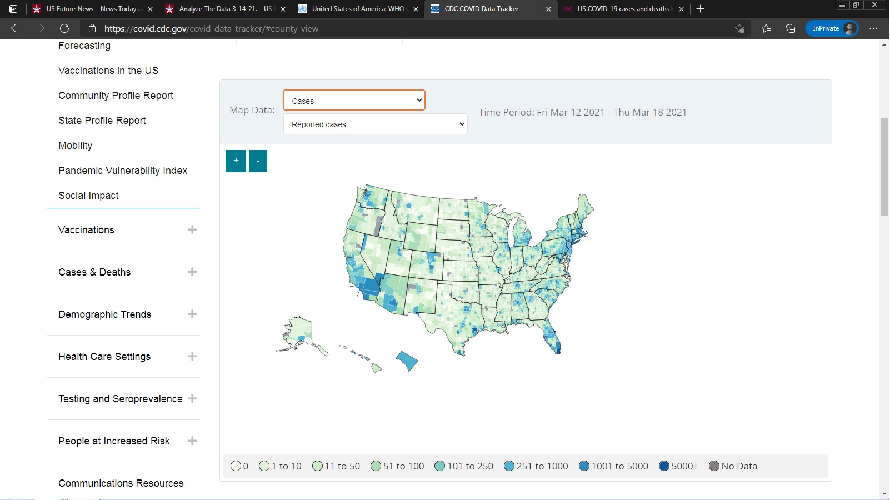Open browser Collections icon
The width and height of the screenshot is (890, 500).
[x=791, y=28]
